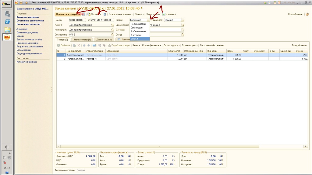Click the Подобрать товары button
The height and width of the screenshot is (175, 312).
click(119, 46)
